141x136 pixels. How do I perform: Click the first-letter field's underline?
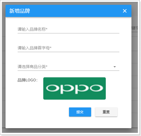68,52
